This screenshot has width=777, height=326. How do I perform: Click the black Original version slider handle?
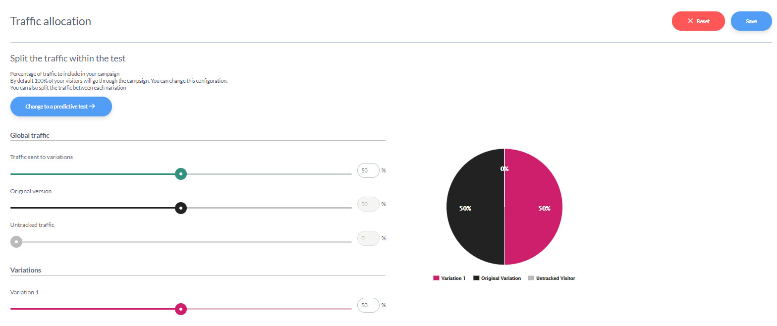pyautogui.click(x=181, y=208)
